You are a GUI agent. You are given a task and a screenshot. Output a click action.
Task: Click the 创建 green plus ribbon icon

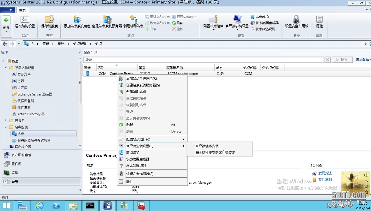(6, 20)
